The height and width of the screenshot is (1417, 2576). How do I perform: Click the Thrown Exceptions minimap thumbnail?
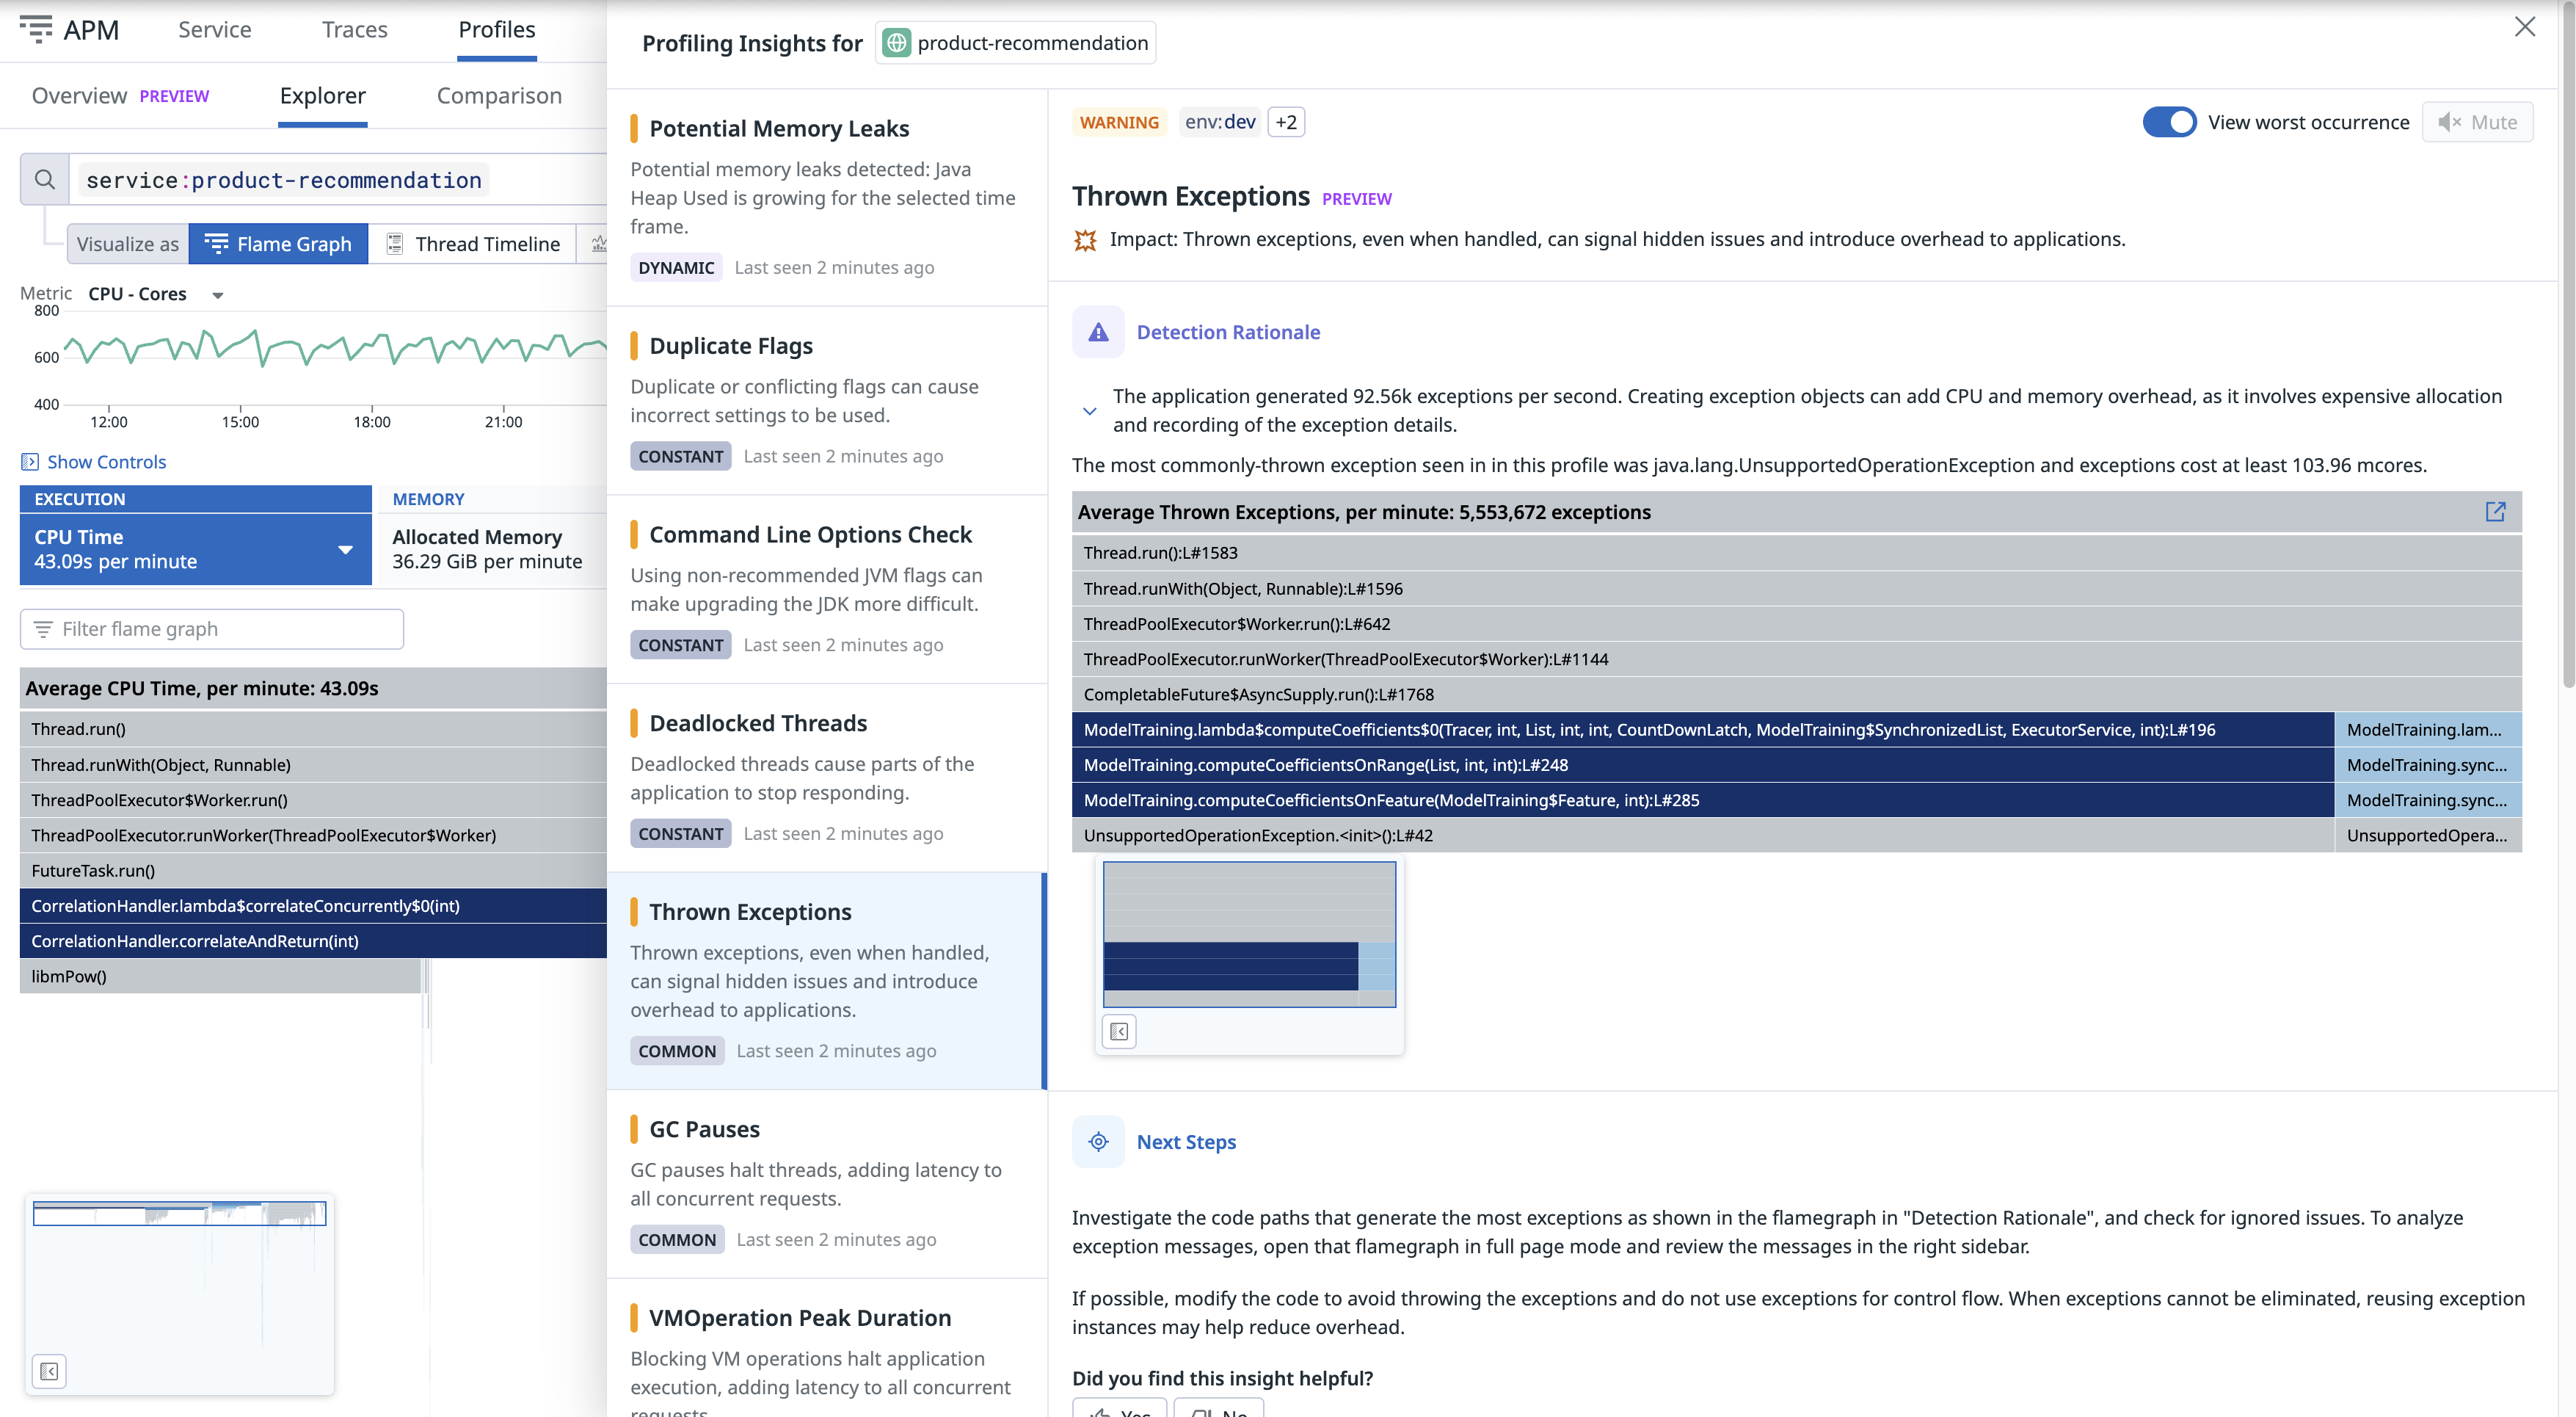tap(1249, 934)
